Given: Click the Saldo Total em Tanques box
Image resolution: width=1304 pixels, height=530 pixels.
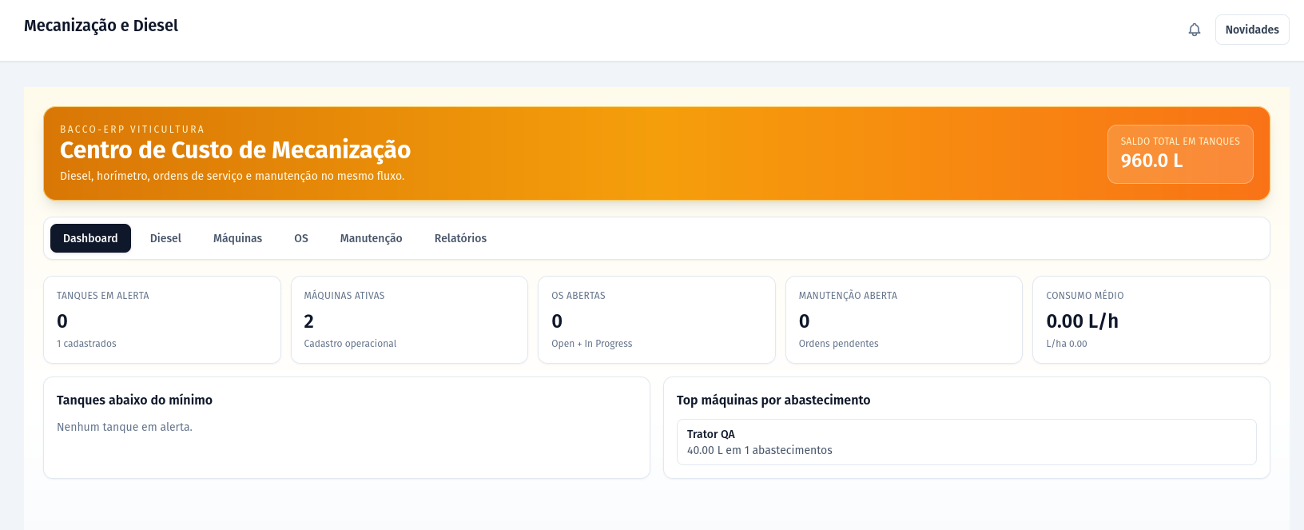Looking at the screenshot, I should tap(1179, 153).
